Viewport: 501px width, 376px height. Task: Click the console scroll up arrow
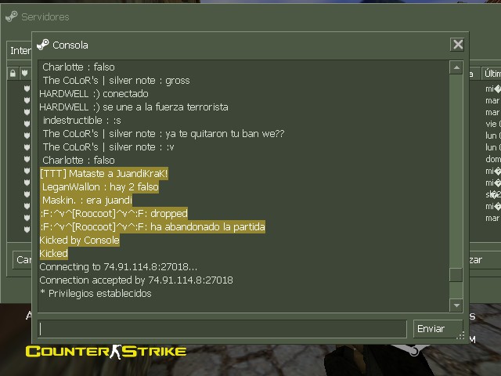tap(456, 67)
